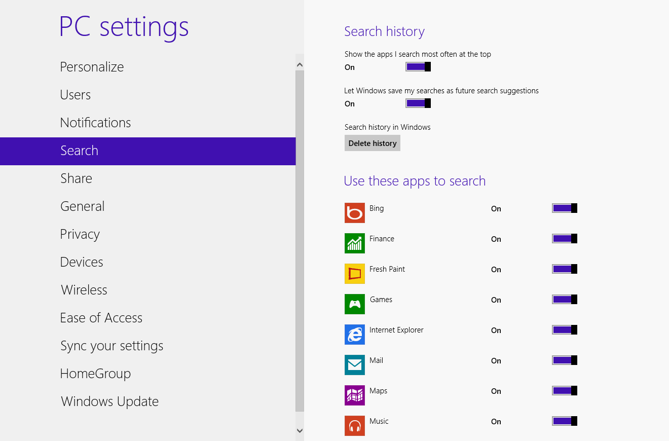Open the Share settings
669x441 pixels.
point(147,178)
